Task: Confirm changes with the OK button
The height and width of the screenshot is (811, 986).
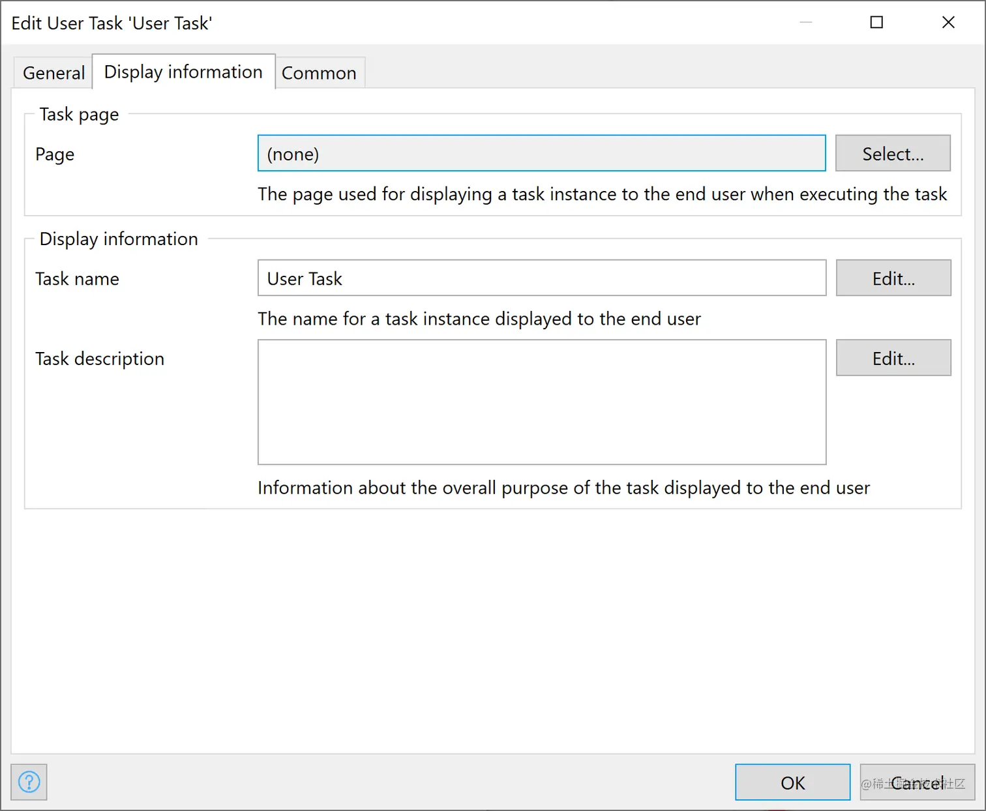Action: (x=792, y=782)
